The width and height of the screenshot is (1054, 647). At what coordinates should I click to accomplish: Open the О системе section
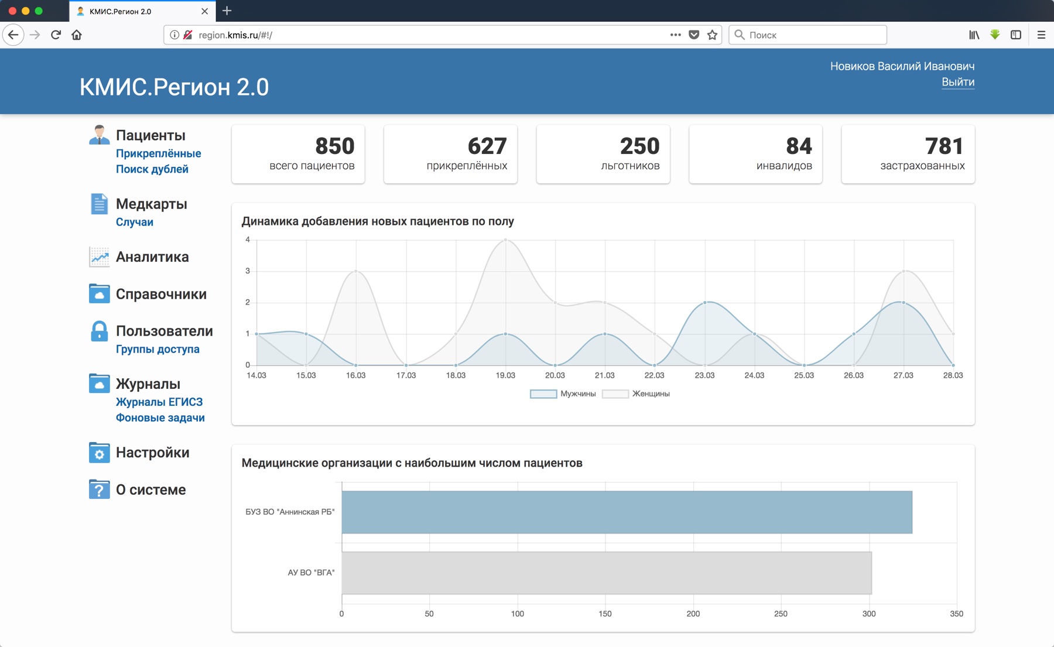tap(151, 489)
